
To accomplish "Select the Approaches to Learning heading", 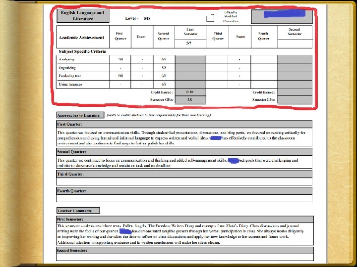I will 80,115.
